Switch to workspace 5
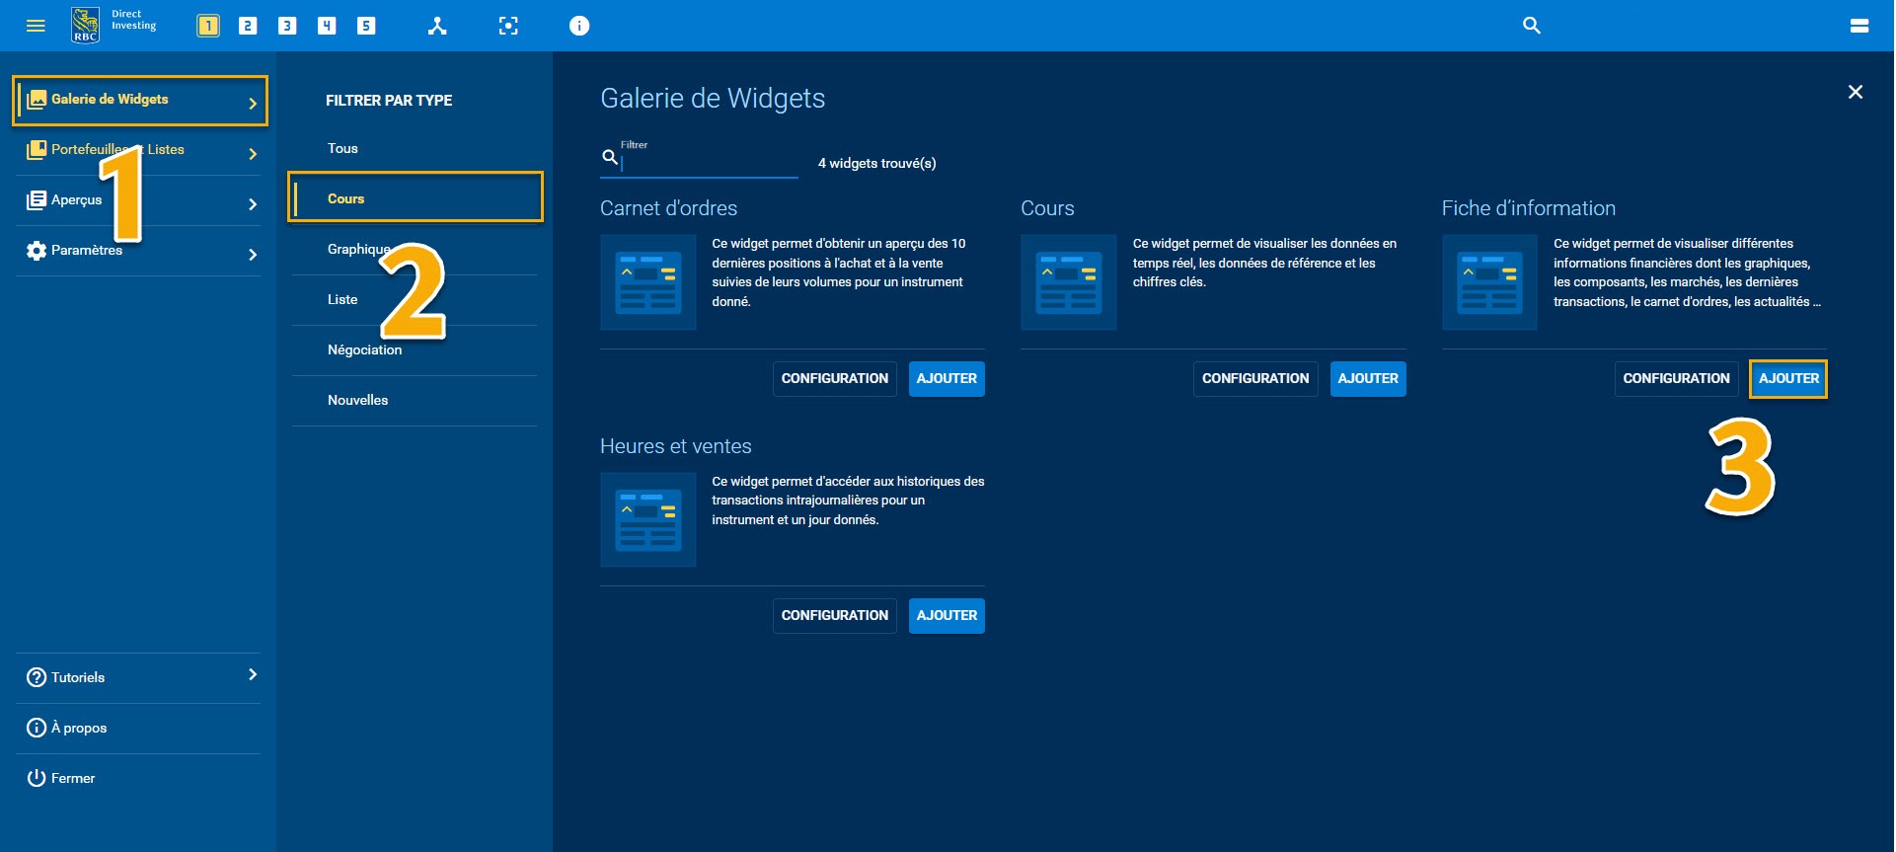The width and height of the screenshot is (1896, 852). tap(366, 26)
